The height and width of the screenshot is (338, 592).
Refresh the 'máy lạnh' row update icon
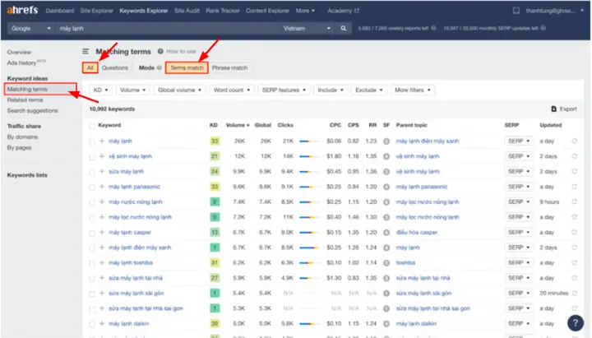coord(574,141)
